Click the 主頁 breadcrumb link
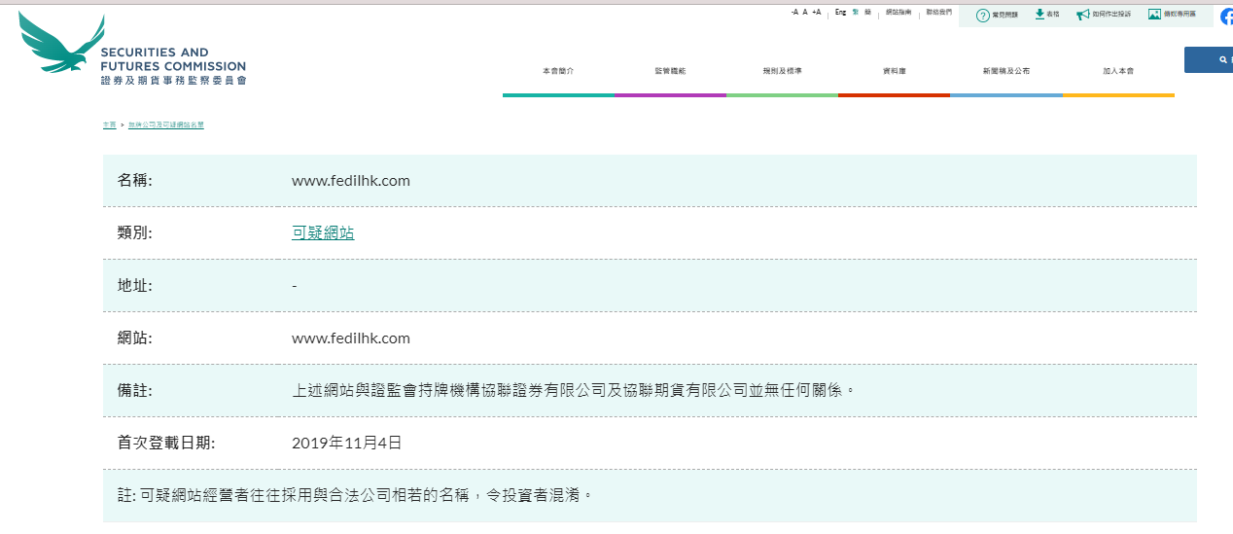This screenshot has height=534, width=1233. coord(109,125)
